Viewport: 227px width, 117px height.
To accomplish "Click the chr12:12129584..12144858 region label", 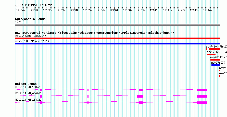I will click(x=34, y=5).
